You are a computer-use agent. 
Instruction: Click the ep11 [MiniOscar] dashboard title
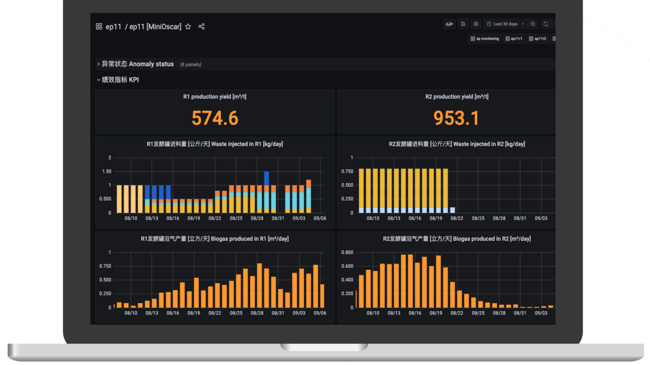pos(155,26)
